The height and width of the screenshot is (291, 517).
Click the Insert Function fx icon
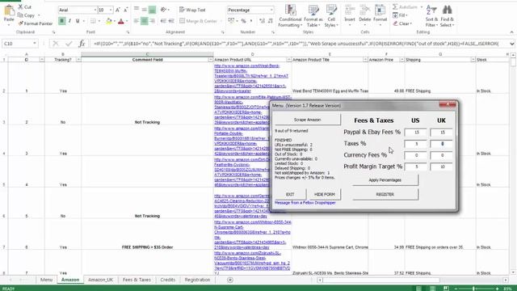(x=82, y=44)
